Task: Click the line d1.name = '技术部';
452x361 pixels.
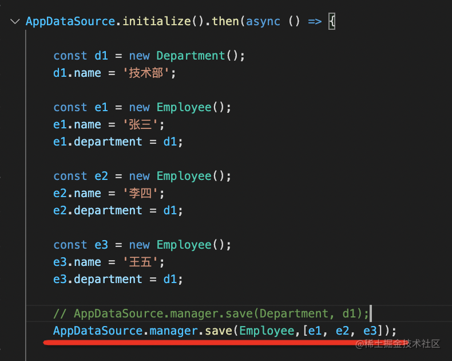Action: (114, 73)
